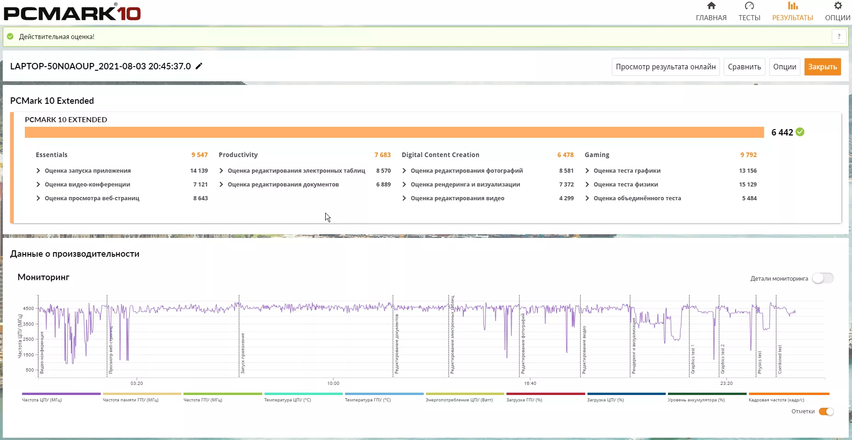Click the PCMARK 10 logo
The width and height of the screenshot is (852, 440).
point(72,12)
